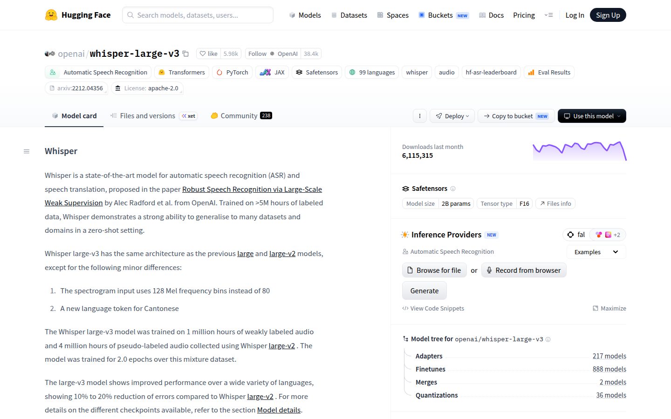Open View Code Snippets

tap(433, 308)
